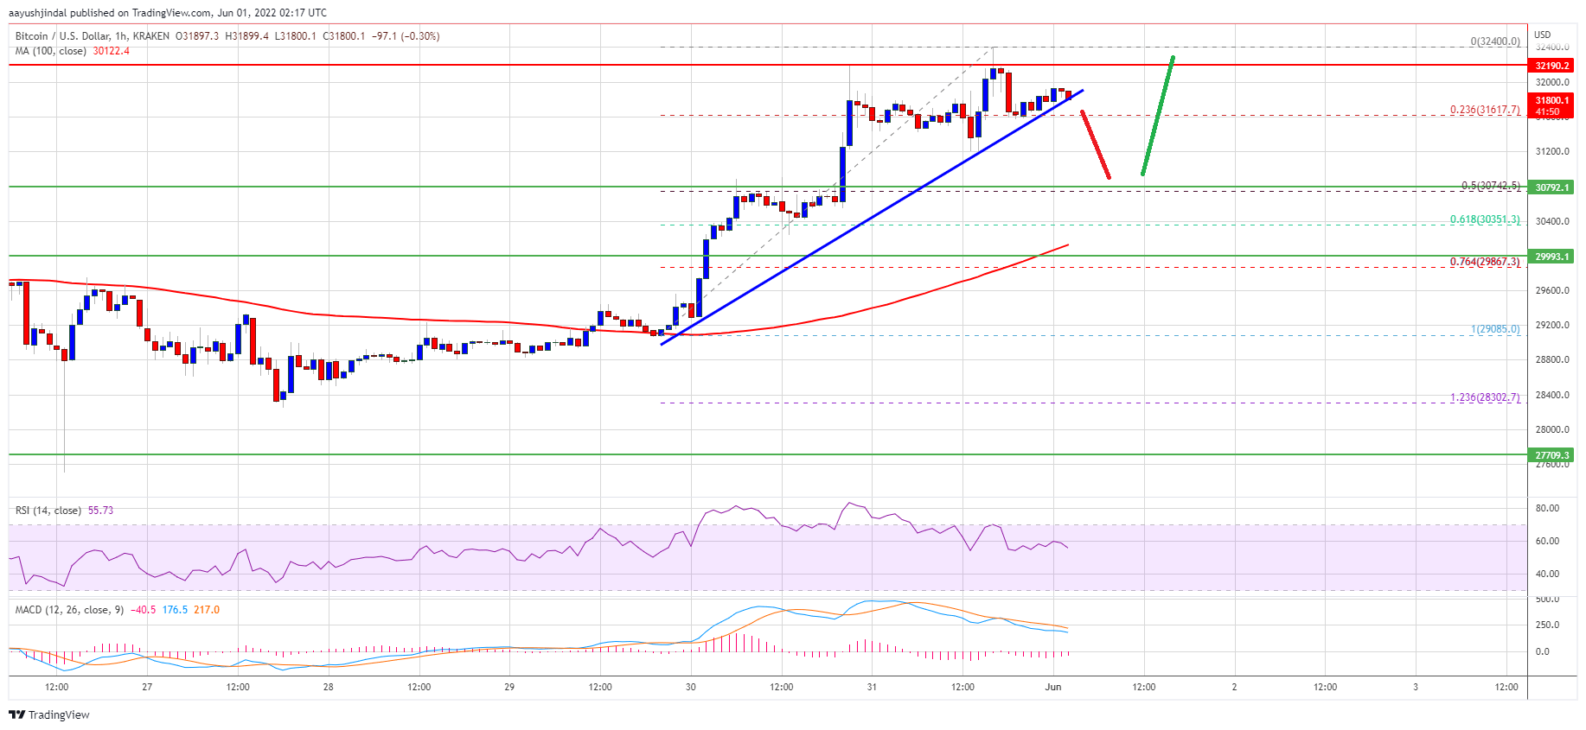Click the −97.1 (−0.30%) change value
This screenshot has width=1586, height=730.
click(x=406, y=36)
